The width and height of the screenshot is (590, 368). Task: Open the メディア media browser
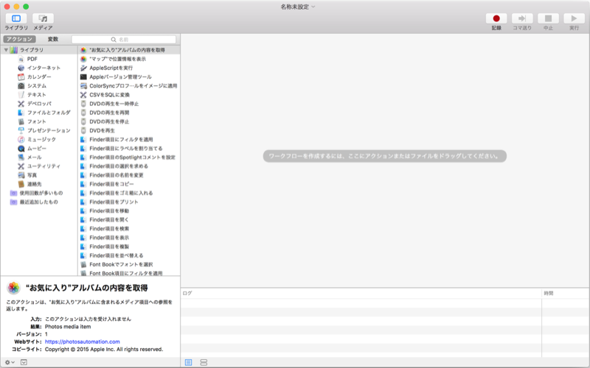pos(43,18)
